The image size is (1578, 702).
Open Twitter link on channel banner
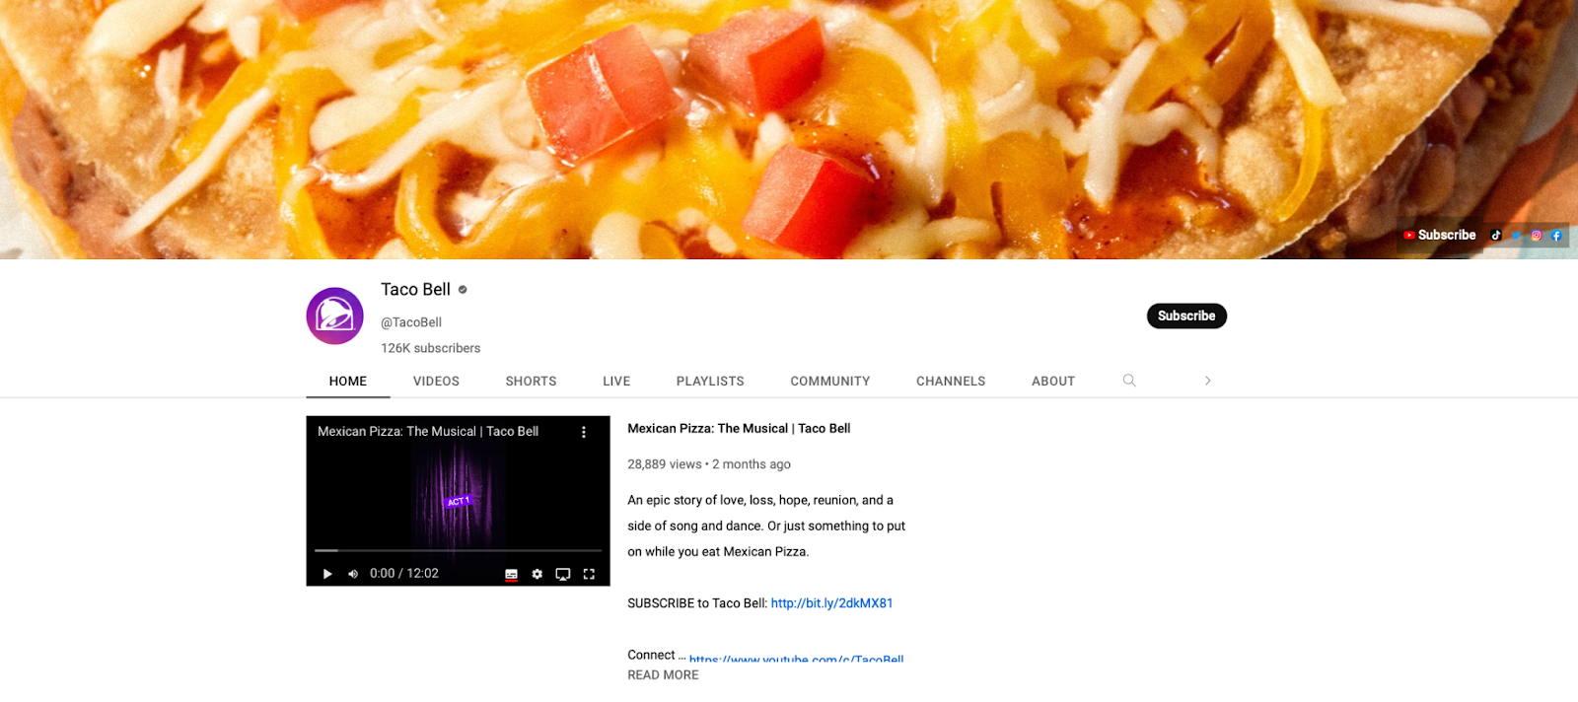pos(1516,236)
